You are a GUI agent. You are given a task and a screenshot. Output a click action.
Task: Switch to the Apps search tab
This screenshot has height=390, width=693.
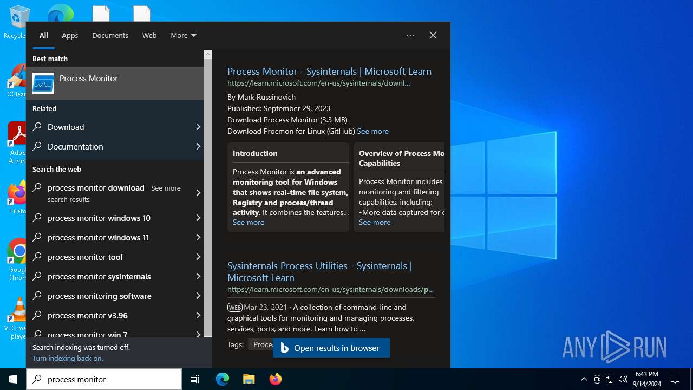click(x=70, y=35)
